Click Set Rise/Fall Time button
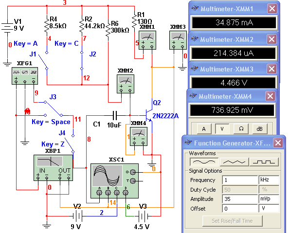The width and height of the screenshot is (289, 233). [x=232, y=221]
